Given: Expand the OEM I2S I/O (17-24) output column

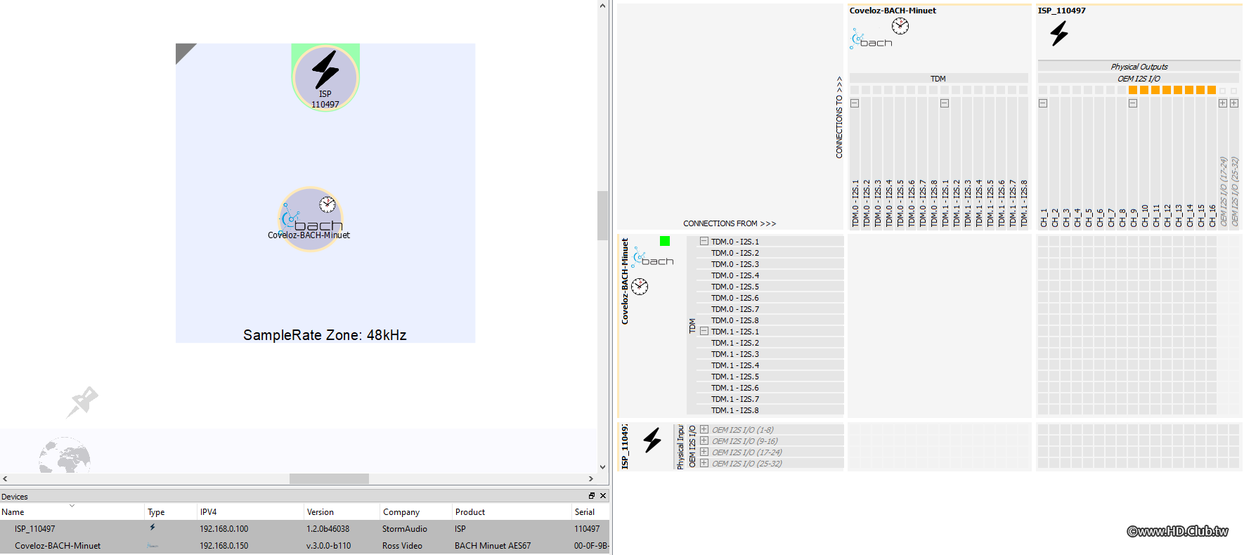Looking at the screenshot, I should (1223, 103).
